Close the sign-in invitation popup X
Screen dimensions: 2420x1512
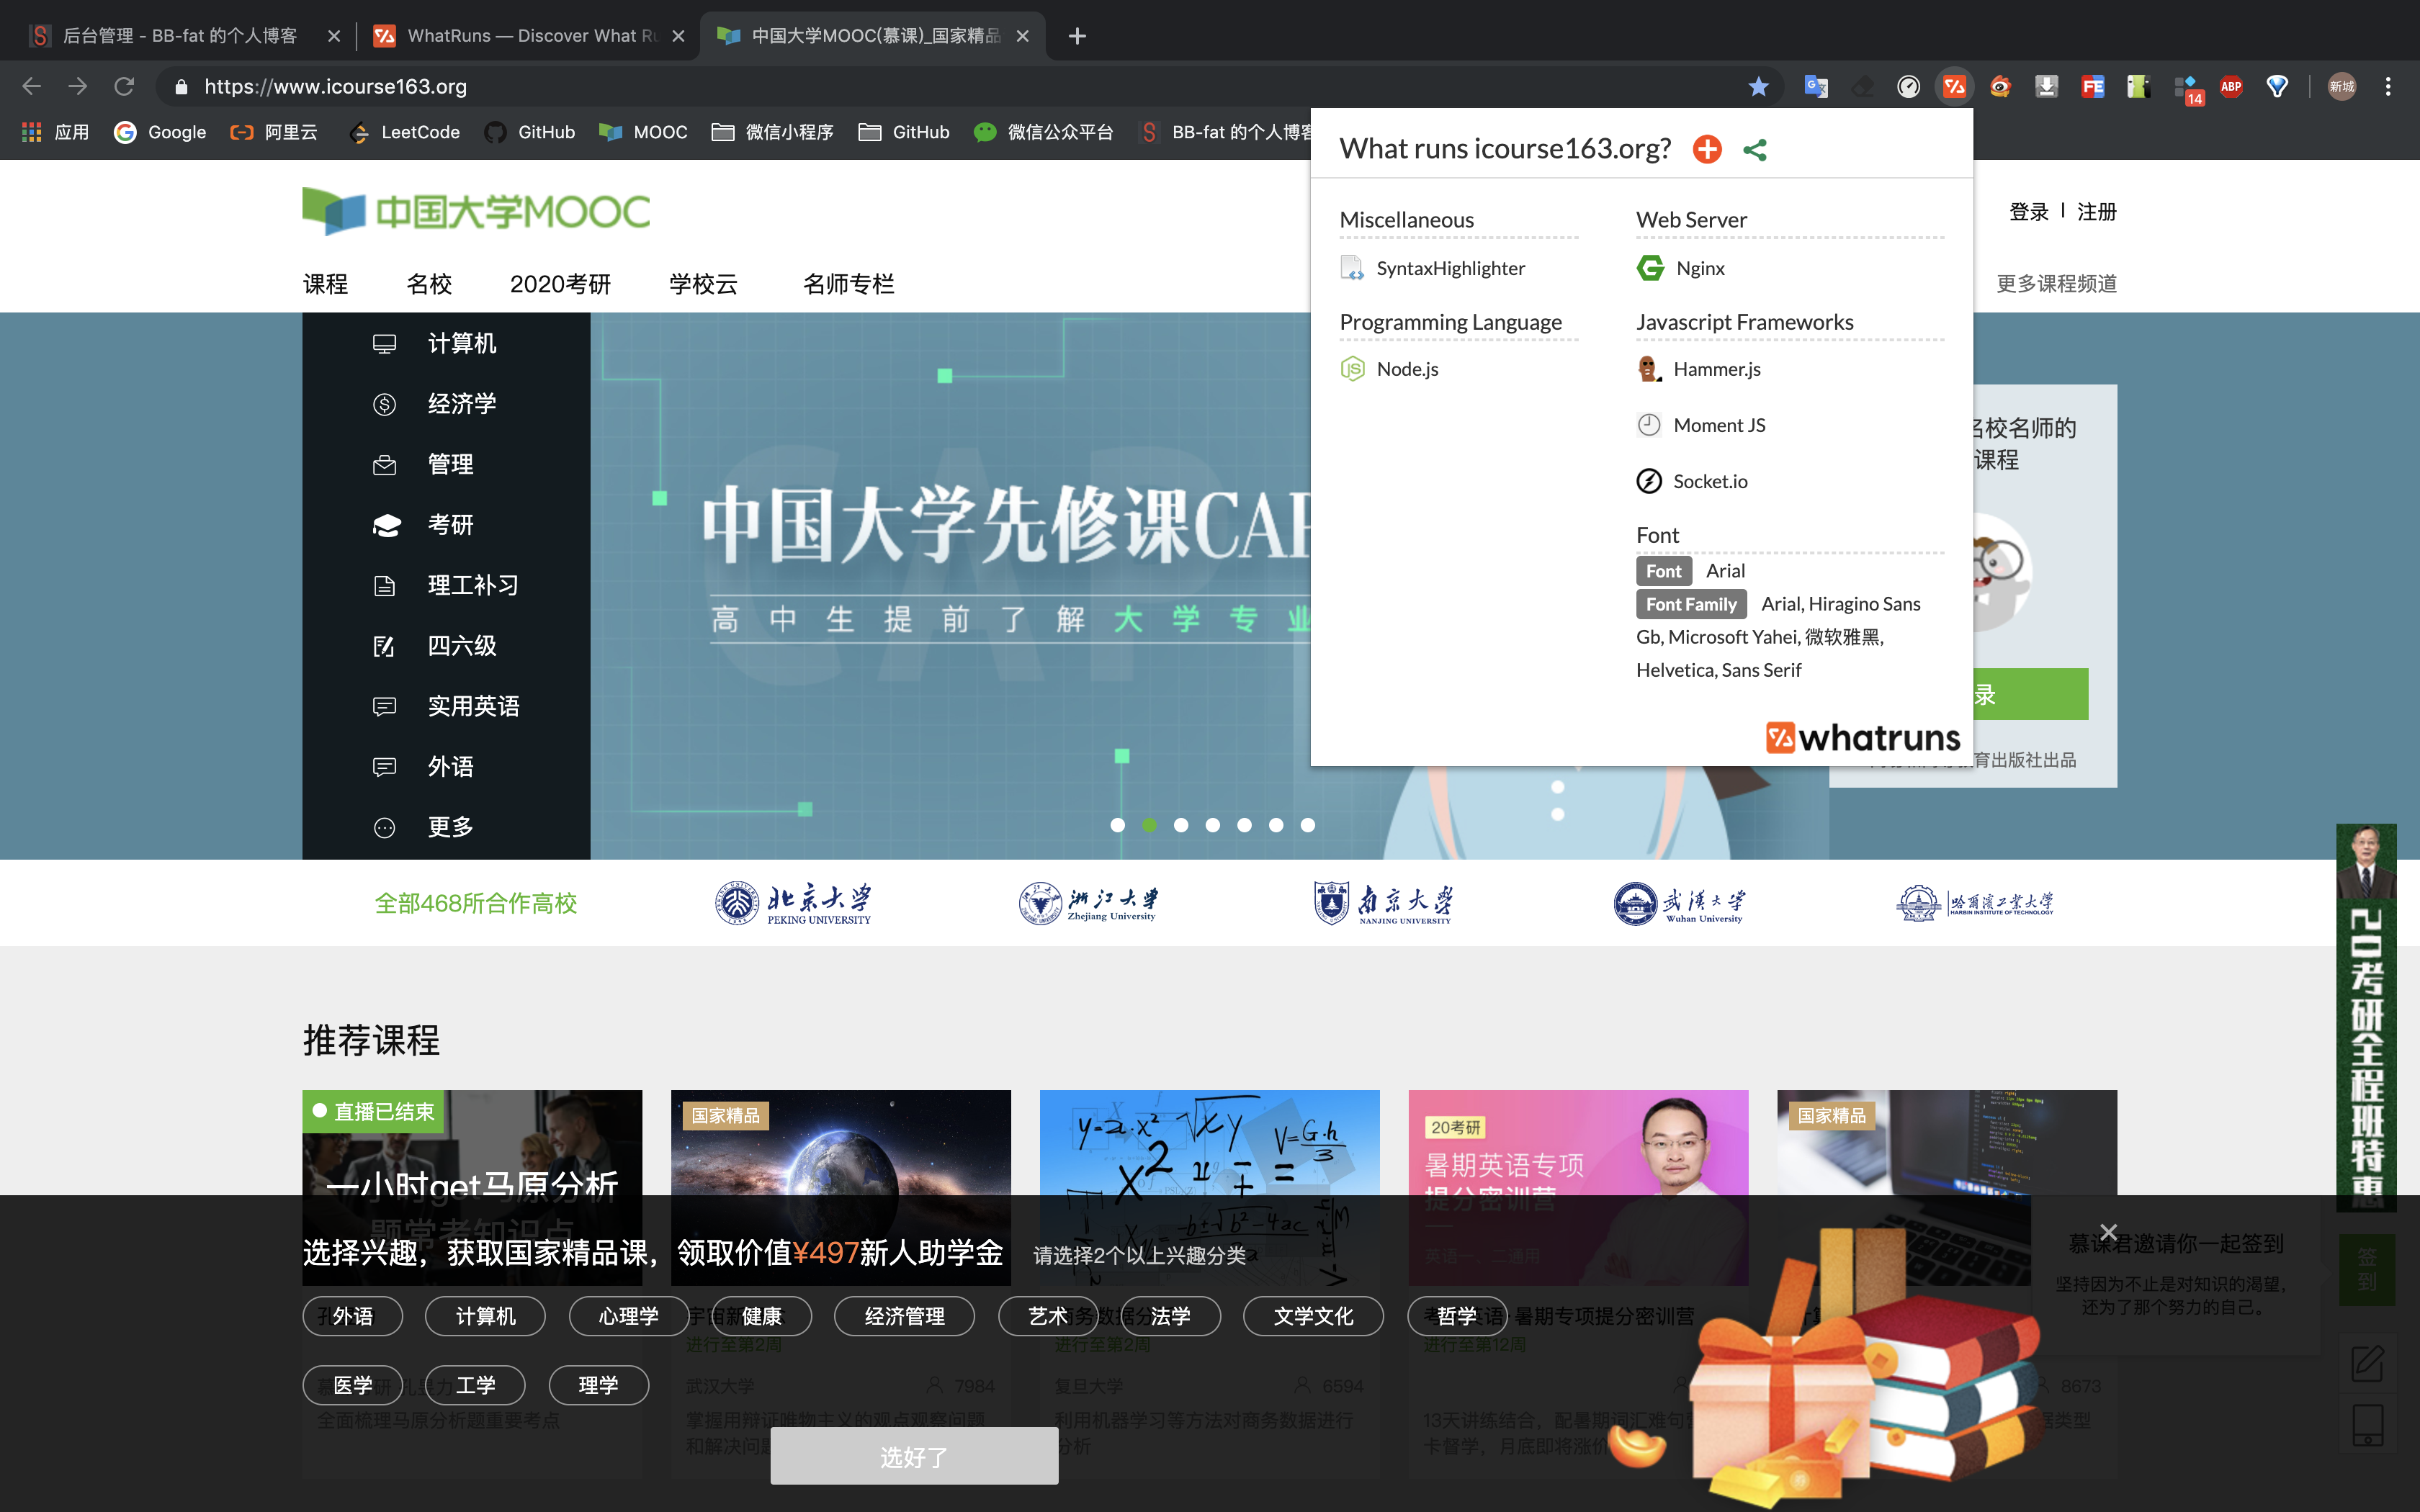tap(2108, 1232)
